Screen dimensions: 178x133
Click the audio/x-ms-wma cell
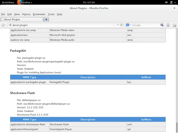[30, 40]
